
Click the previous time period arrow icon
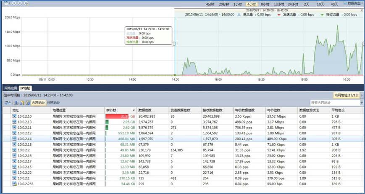pos(14,3)
